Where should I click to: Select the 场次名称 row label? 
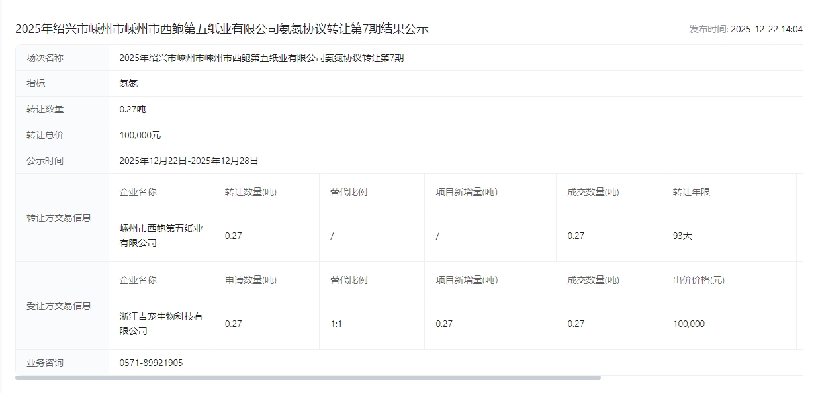45,58
